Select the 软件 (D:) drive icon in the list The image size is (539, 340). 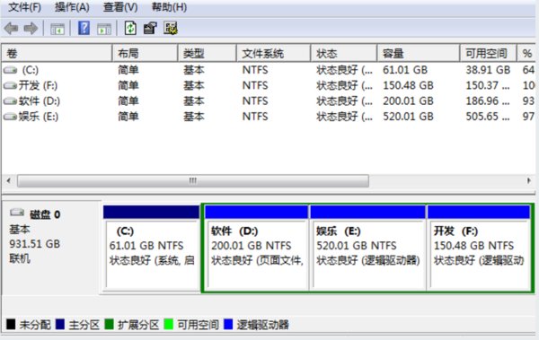10,101
